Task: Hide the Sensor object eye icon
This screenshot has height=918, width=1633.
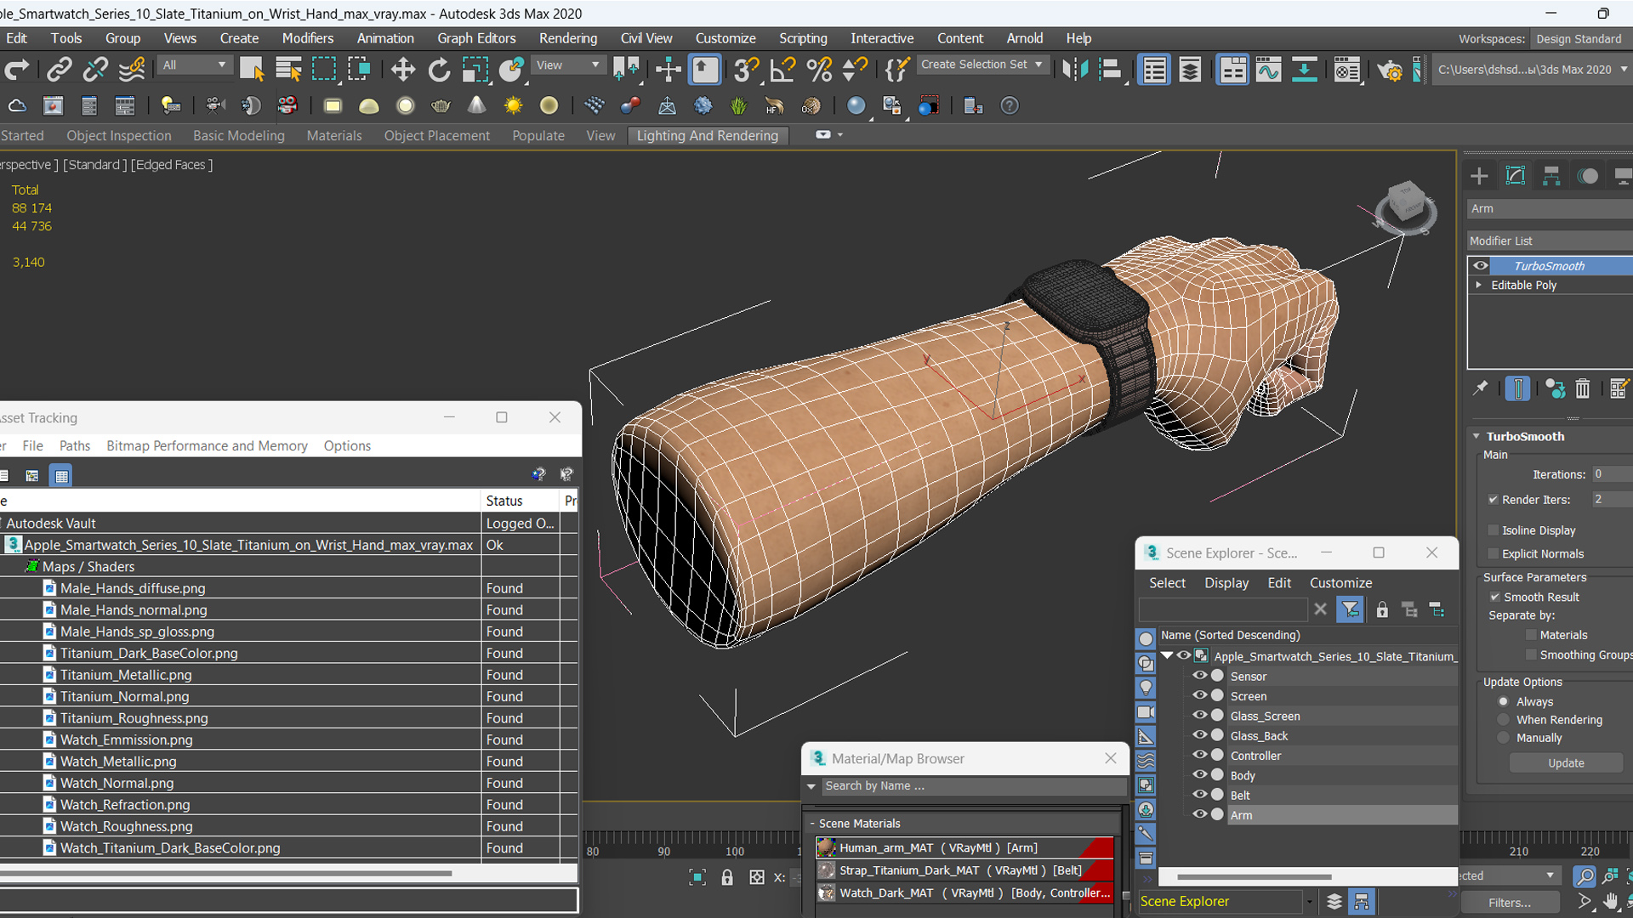Action: 1200,676
